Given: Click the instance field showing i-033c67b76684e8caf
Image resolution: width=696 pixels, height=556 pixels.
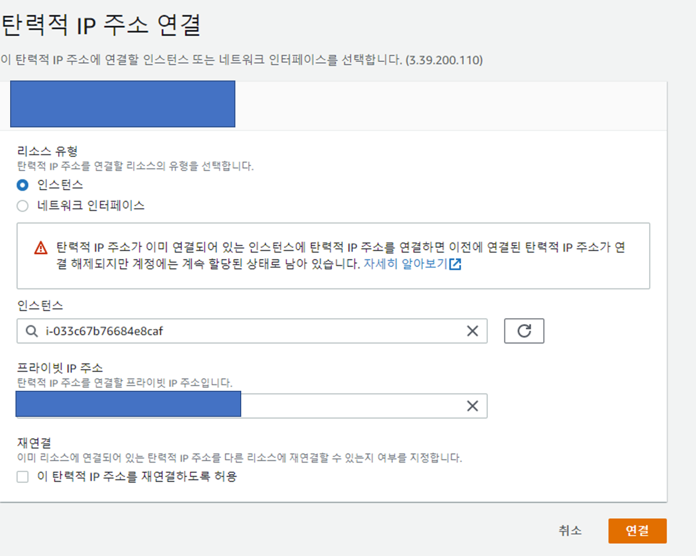Looking at the screenshot, I should (x=252, y=331).
